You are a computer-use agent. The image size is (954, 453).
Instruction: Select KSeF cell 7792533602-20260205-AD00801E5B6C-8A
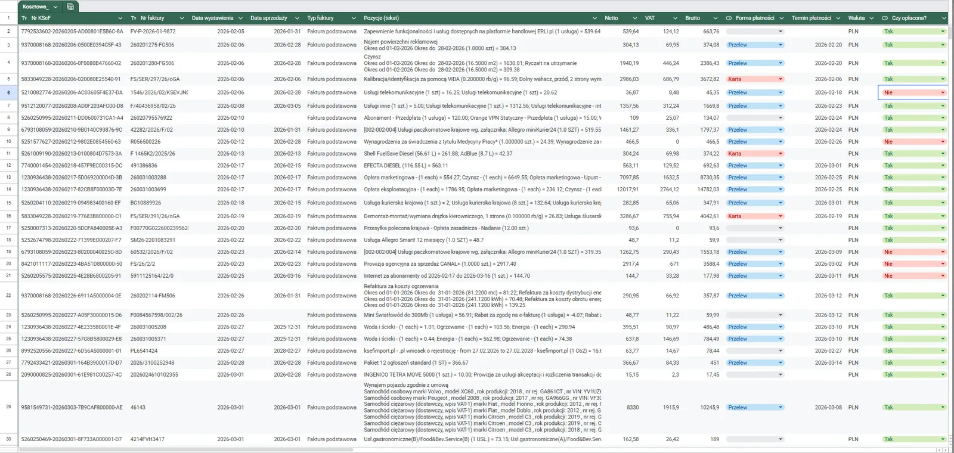[x=72, y=31]
